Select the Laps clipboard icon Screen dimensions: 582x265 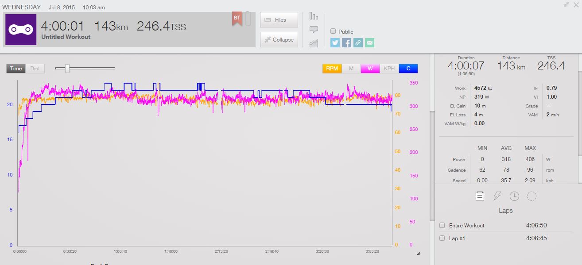coord(480,196)
